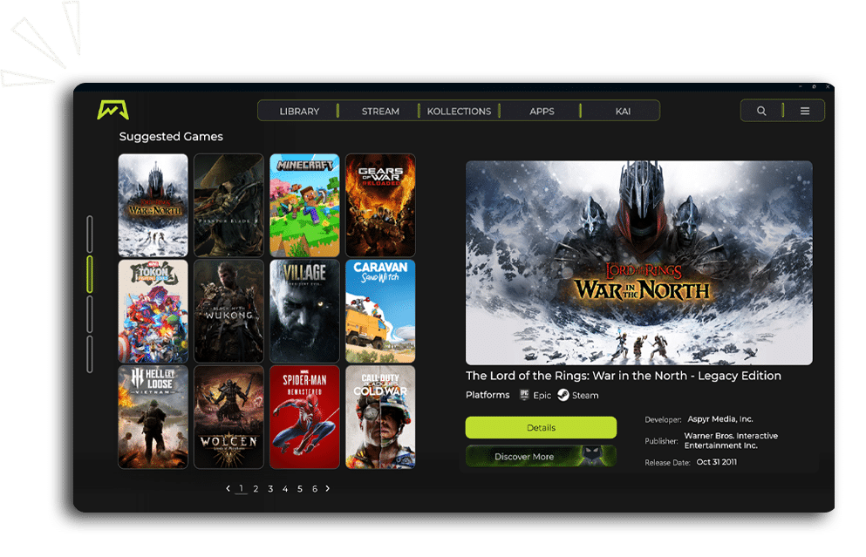Select the Caravan SandWitch cover
Viewport: 866px width, 557px height.
click(380, 311)
